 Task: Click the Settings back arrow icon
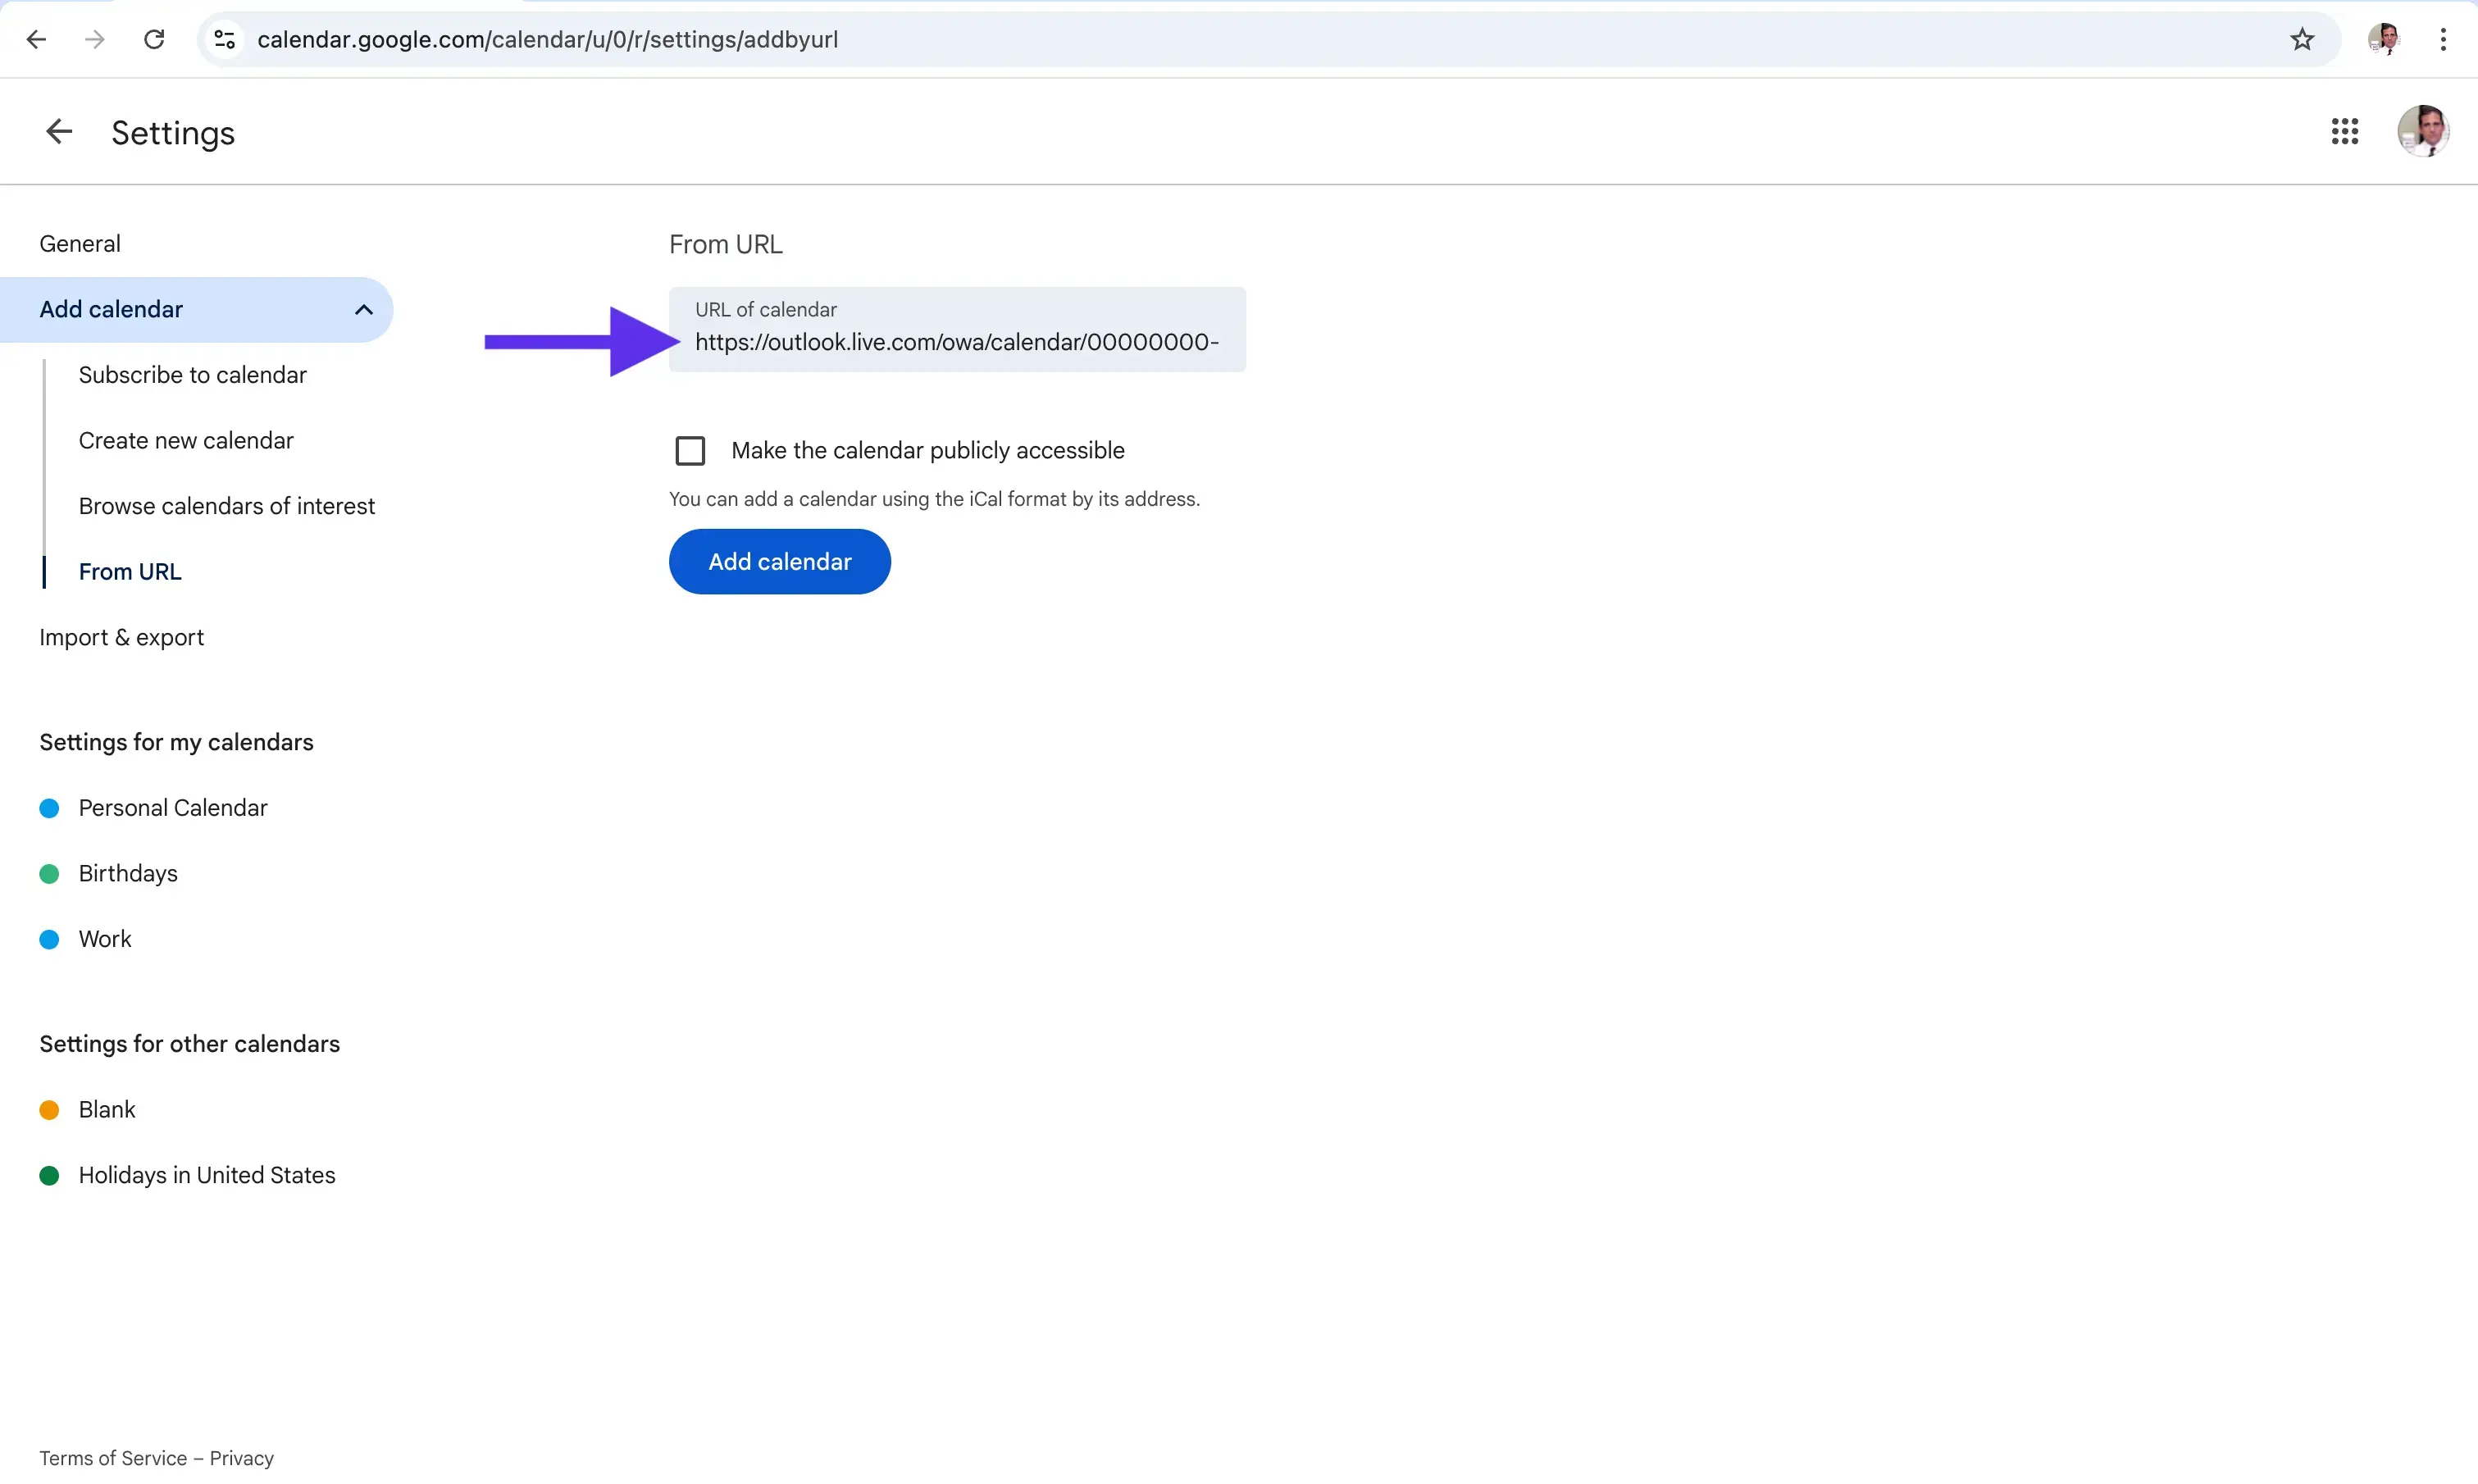click(59, 132)
